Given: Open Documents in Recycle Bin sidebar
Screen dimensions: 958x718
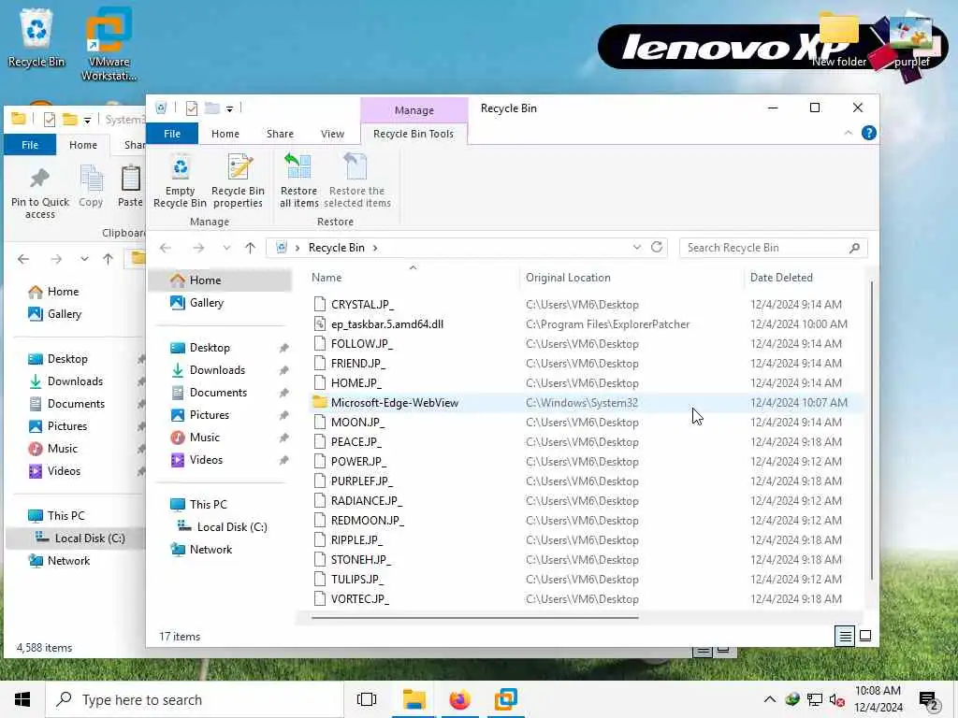Looking at the screenshot, I should coord(218,393).
